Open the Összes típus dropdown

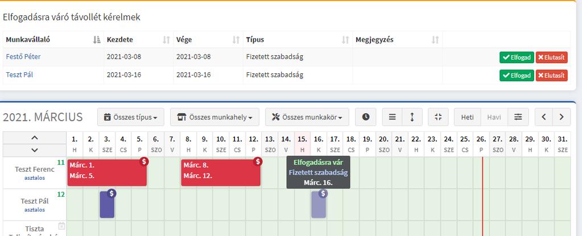coord(131,117)
